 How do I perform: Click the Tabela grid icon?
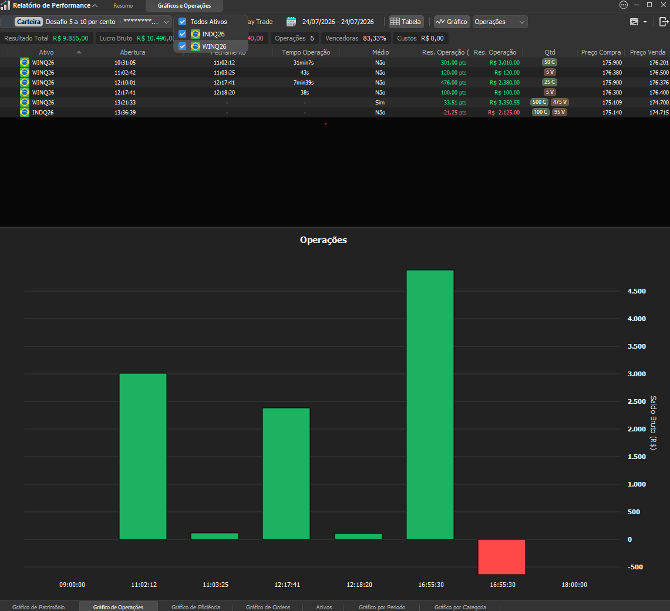(x=395, y=22)
